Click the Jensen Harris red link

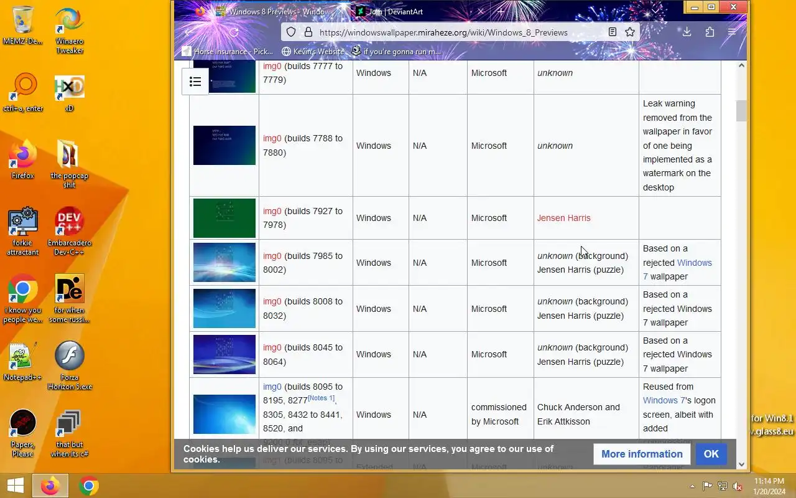coord(564,218)
